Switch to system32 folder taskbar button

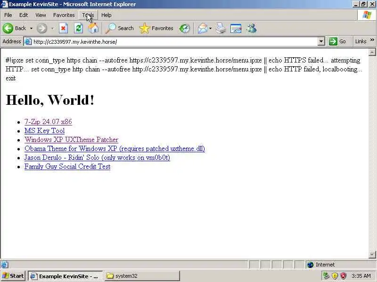[x=142, y=276]
